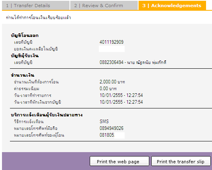Click the Thai success message under the tabs
Image resolution: width=212 pixels, height=170 pixels.
point(39,17)
